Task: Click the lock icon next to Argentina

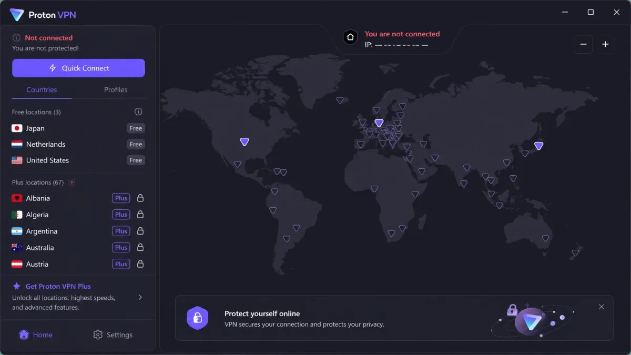Action: pos(140,231)
